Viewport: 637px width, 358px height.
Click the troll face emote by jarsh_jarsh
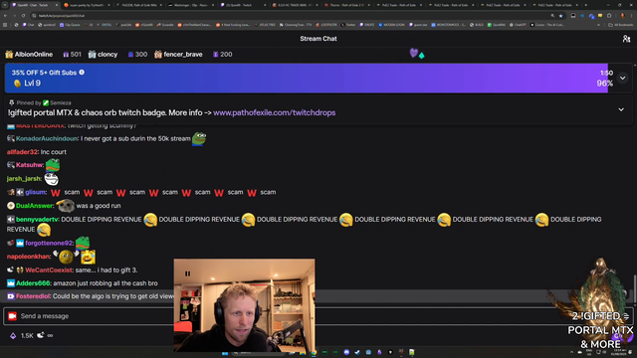click(x=52, y=179)
